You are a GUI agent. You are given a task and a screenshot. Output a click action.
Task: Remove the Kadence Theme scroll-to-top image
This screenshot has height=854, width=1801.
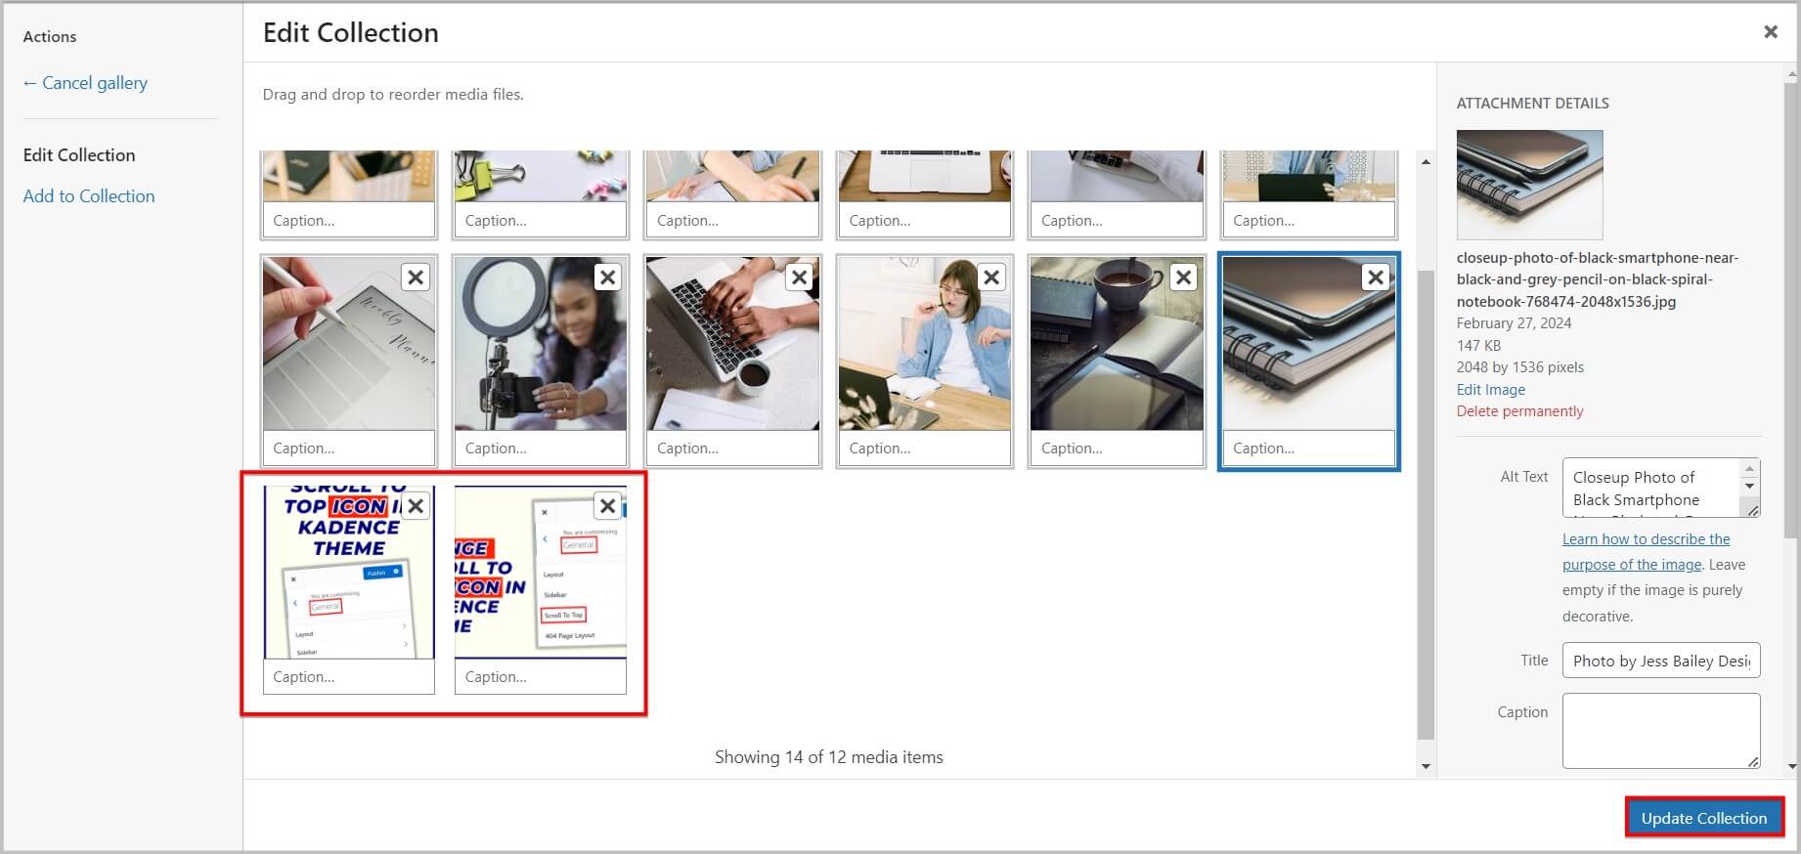coord(416,506)
